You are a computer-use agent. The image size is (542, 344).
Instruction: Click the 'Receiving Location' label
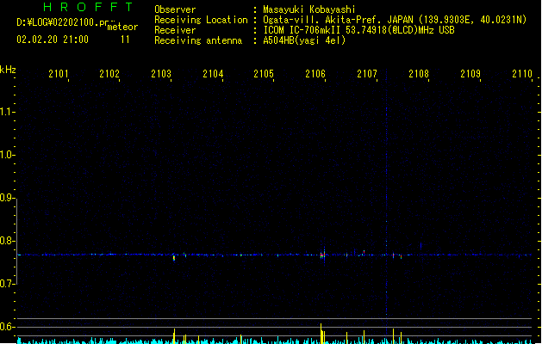[201, 20]
